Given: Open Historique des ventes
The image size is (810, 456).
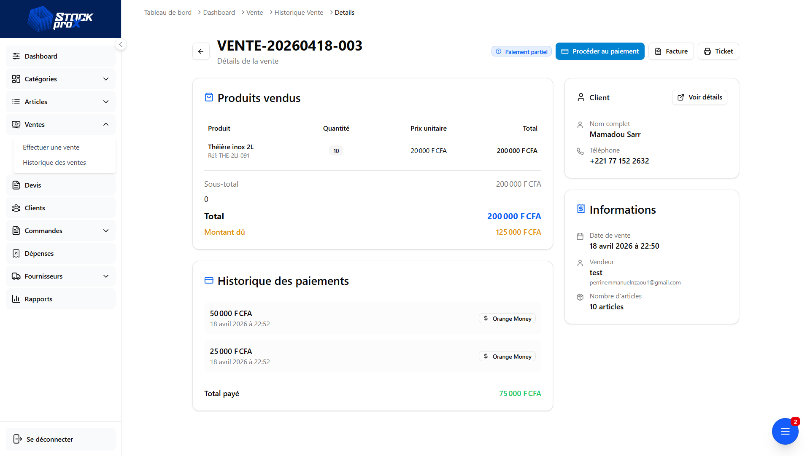Looking at the screenshot, I should pos(54,162).
